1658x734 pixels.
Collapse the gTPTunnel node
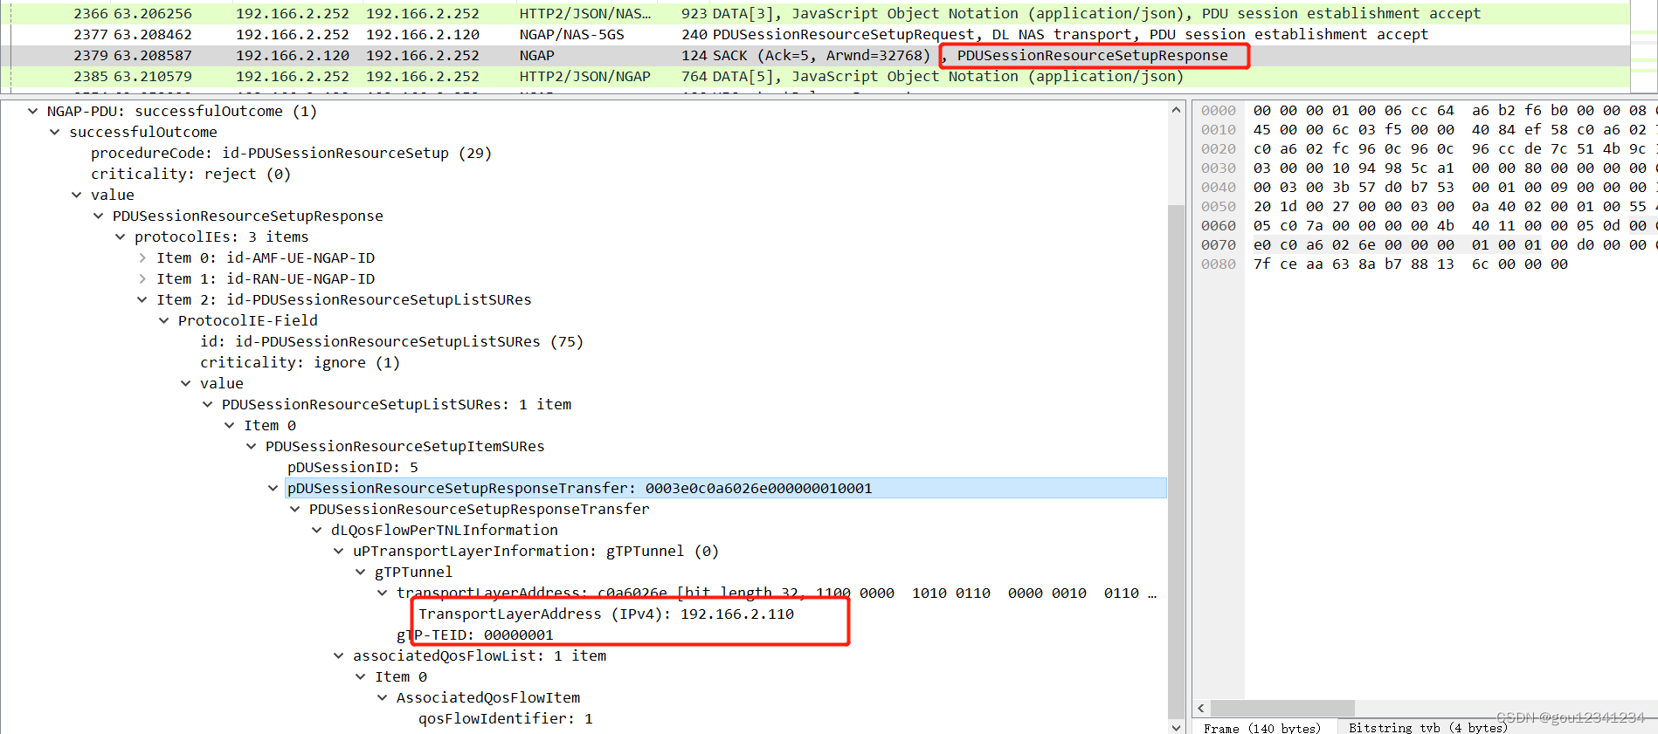[x=360, y=572]
